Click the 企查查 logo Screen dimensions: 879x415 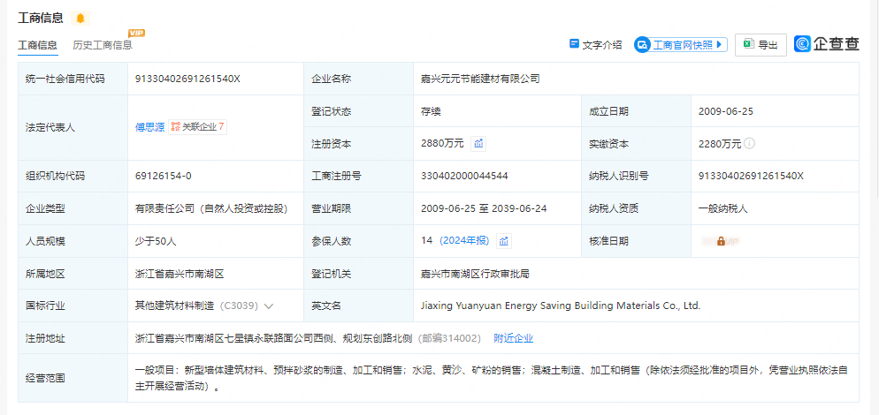click(x=826, y=43)
